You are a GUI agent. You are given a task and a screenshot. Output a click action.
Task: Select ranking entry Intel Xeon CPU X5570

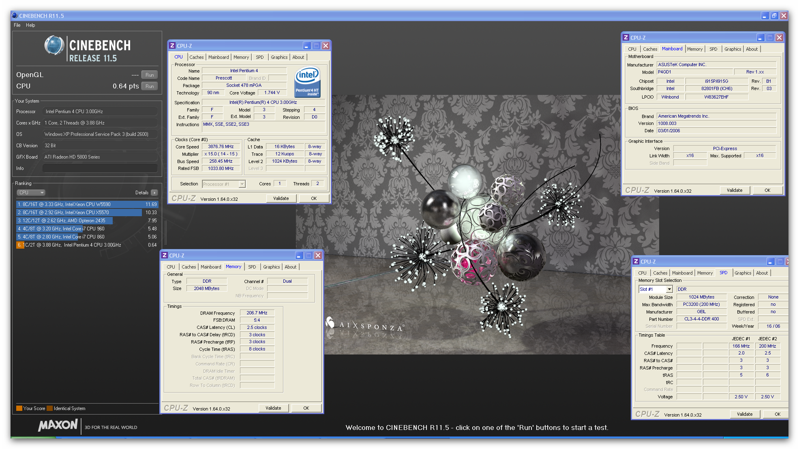click(x=87, y=213)
